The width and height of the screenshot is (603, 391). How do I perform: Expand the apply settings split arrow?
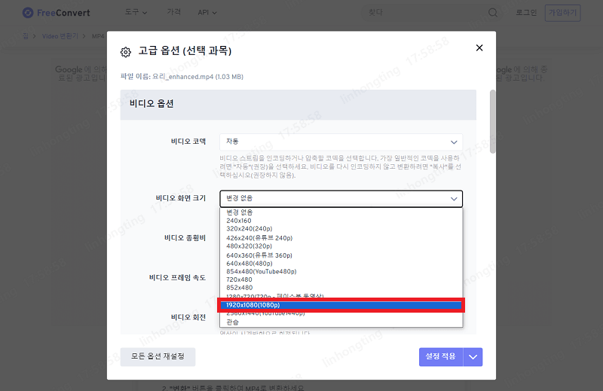coord(473,357)
